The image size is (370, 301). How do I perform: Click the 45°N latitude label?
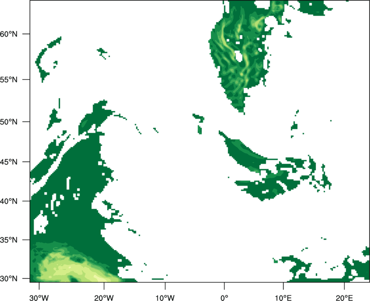pos(8,162)
